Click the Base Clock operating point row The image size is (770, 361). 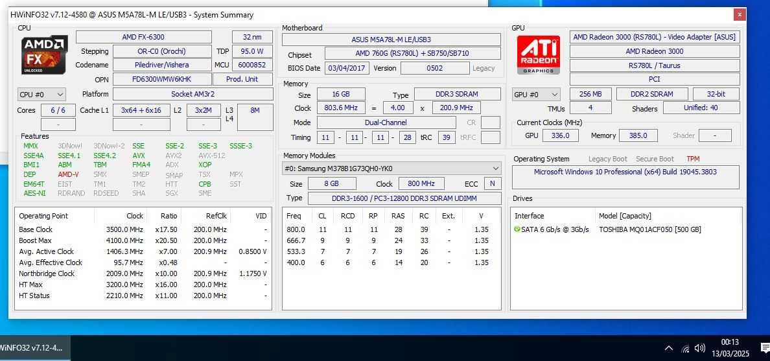(143, 229)
